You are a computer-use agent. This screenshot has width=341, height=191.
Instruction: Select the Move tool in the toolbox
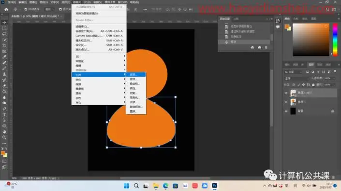4,23
